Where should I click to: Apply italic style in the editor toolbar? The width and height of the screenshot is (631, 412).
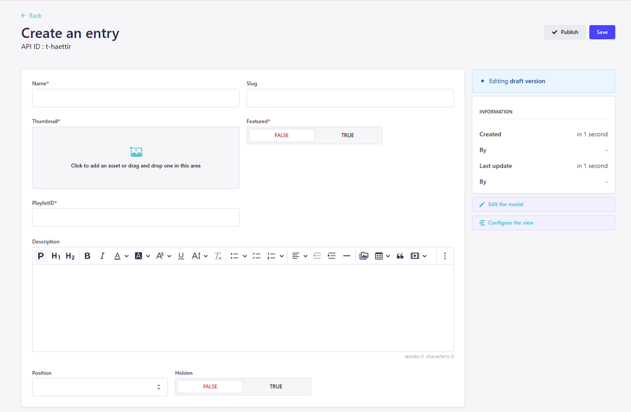[102, 256]
